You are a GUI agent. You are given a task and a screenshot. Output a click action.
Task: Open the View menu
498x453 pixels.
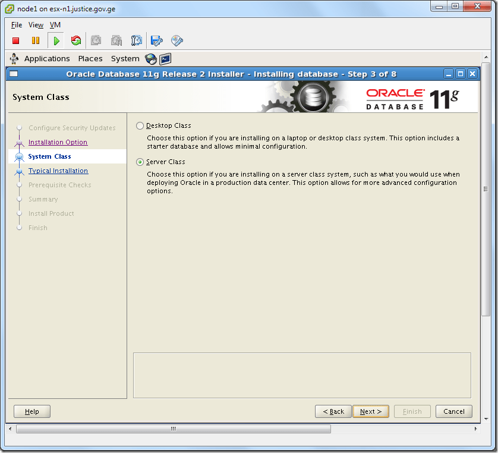[36, 25]
